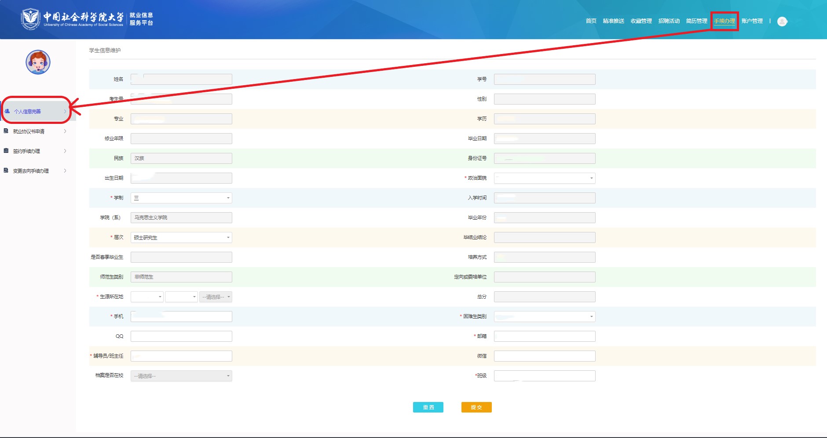
Task: Open the 层次 dropdown showing 硕士研究生
Action: coord(181,237)
